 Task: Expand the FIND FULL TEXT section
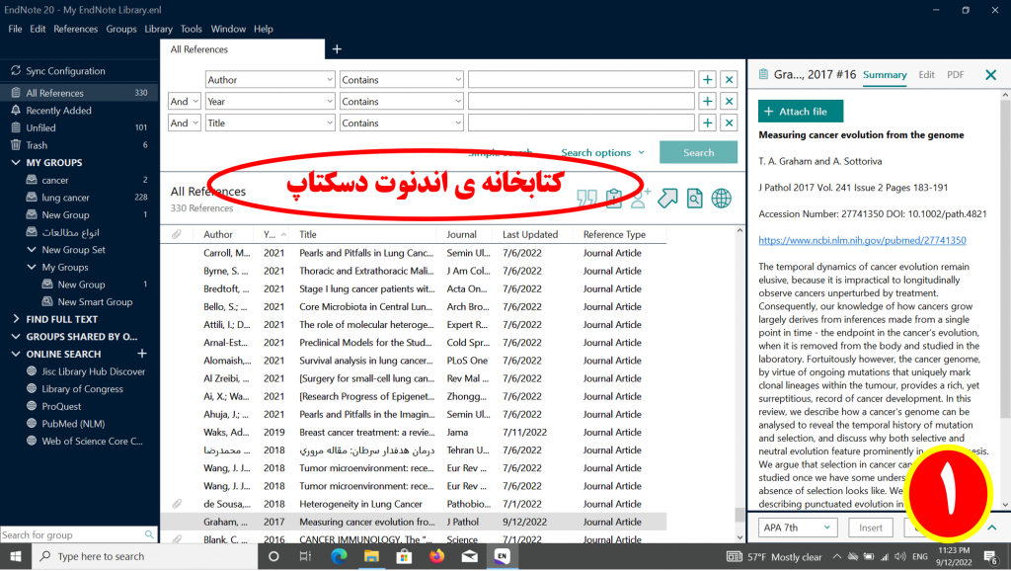pos(16,319)
